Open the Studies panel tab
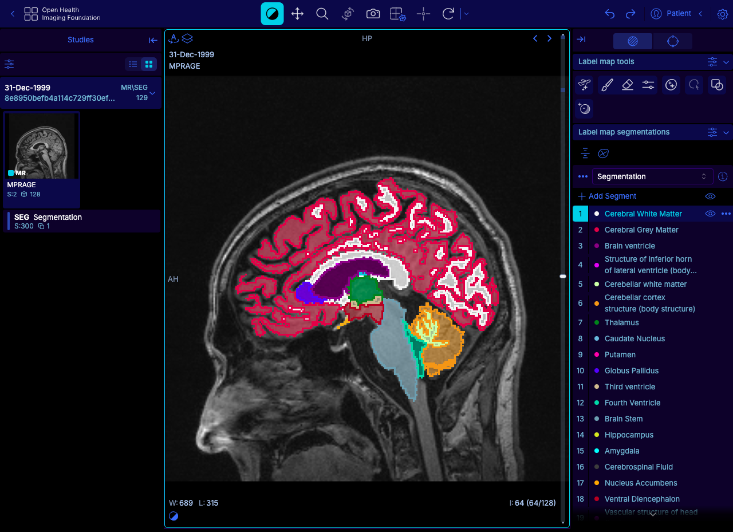This screenshot has height=532, width=733. tap(81, 40)
